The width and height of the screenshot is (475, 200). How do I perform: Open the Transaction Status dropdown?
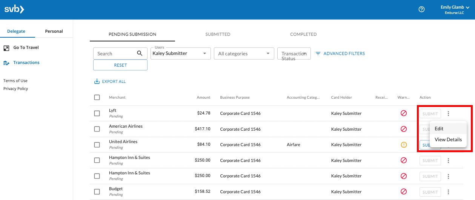click(294, 53)
